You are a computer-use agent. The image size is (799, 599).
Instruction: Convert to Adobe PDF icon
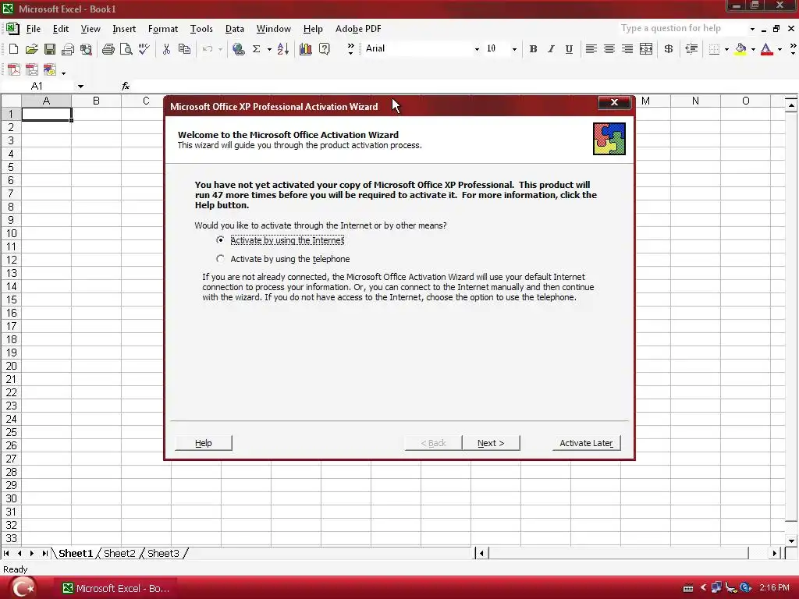point(14,69)
